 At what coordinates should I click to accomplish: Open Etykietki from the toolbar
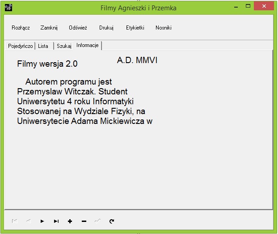[135, 28]
